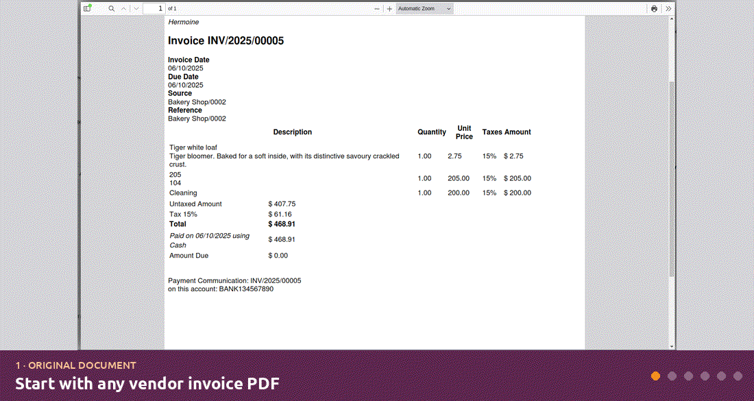Toggle the PDF viewer sidebar
This screenshot has width=754, height=401.
click(x=87, y=9)
